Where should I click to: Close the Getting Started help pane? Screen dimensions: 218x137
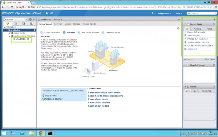coord(178,28)
